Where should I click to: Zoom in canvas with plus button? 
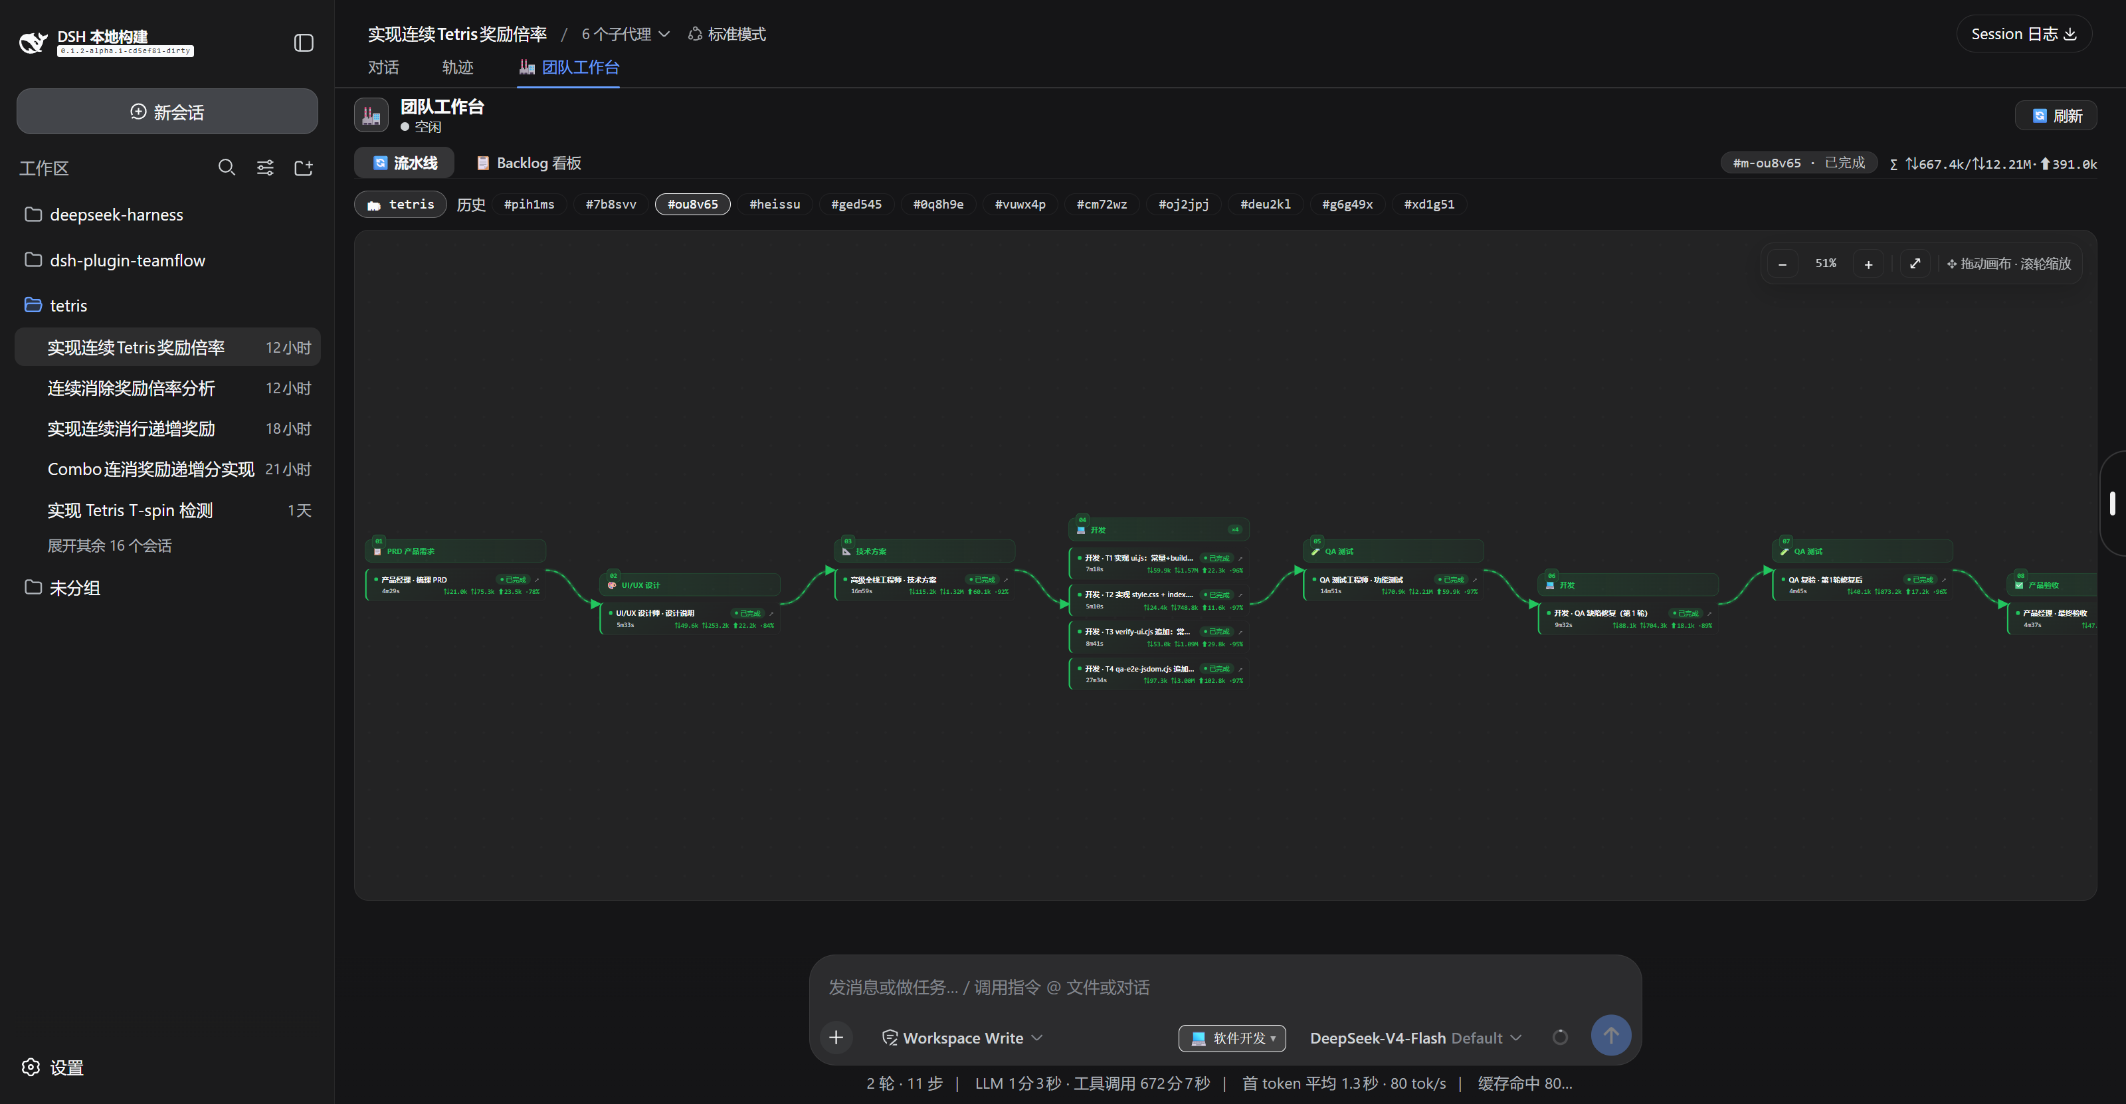pyautogui.click(x=1868, y=264)
